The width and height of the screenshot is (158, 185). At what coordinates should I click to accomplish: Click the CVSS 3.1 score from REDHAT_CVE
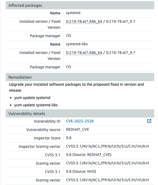click(89, 155)
